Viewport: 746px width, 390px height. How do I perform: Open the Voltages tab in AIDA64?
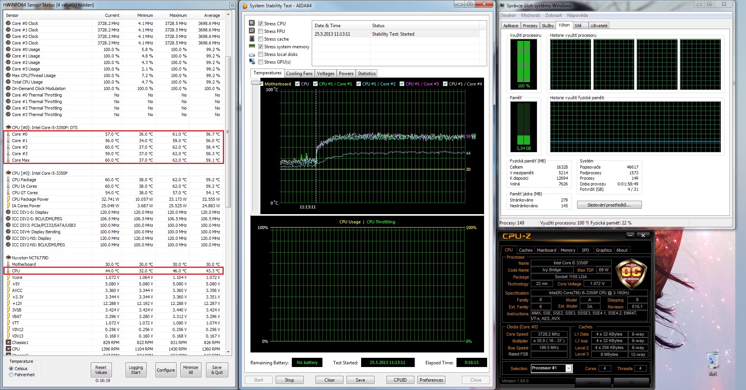pos(326,74)
